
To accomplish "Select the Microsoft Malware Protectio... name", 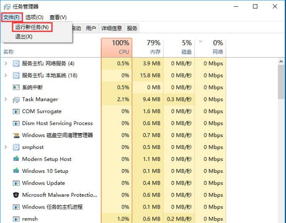I will pos(59,195).
